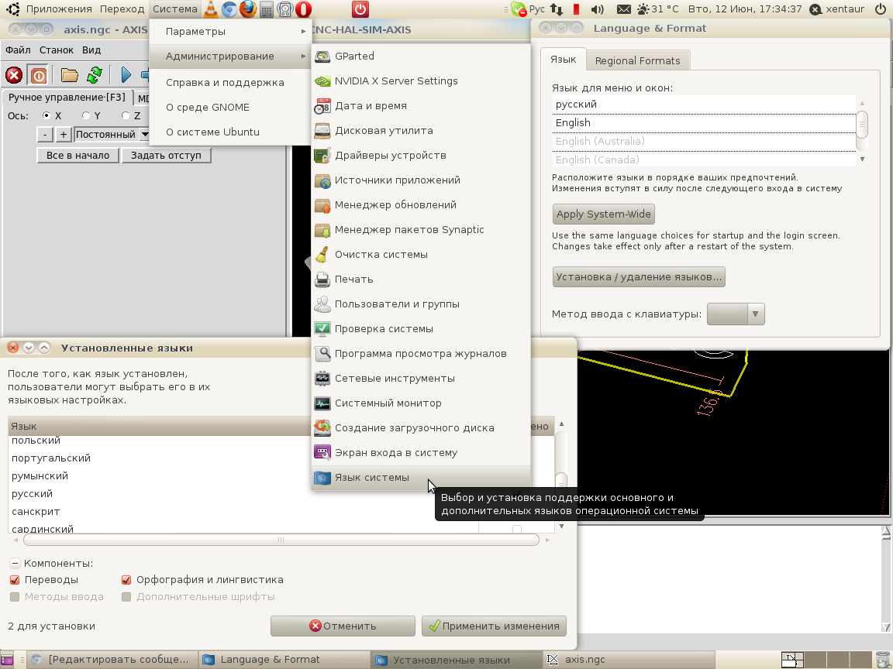Click the horizontal scrollbar in installed languages list
Screen dimensions: 893x669
(x=281, y=540)
